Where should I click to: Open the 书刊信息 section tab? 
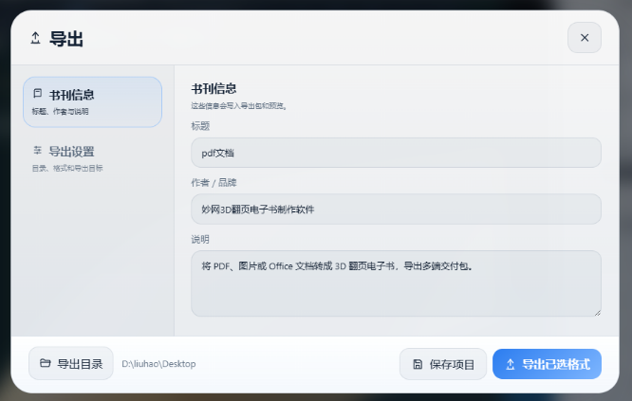pyautogui.click(x=92, y=102)
